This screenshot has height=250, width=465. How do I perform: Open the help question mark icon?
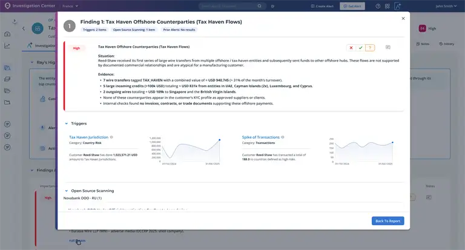click(378, 6)
